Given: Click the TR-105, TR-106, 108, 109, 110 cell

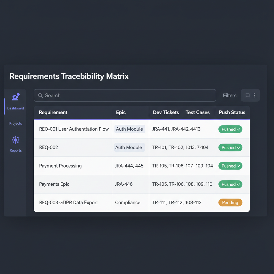Looking at the screenshot, I should [x=182, y=184].
